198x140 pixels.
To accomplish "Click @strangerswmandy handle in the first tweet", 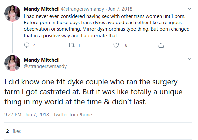I will point(83,9).
